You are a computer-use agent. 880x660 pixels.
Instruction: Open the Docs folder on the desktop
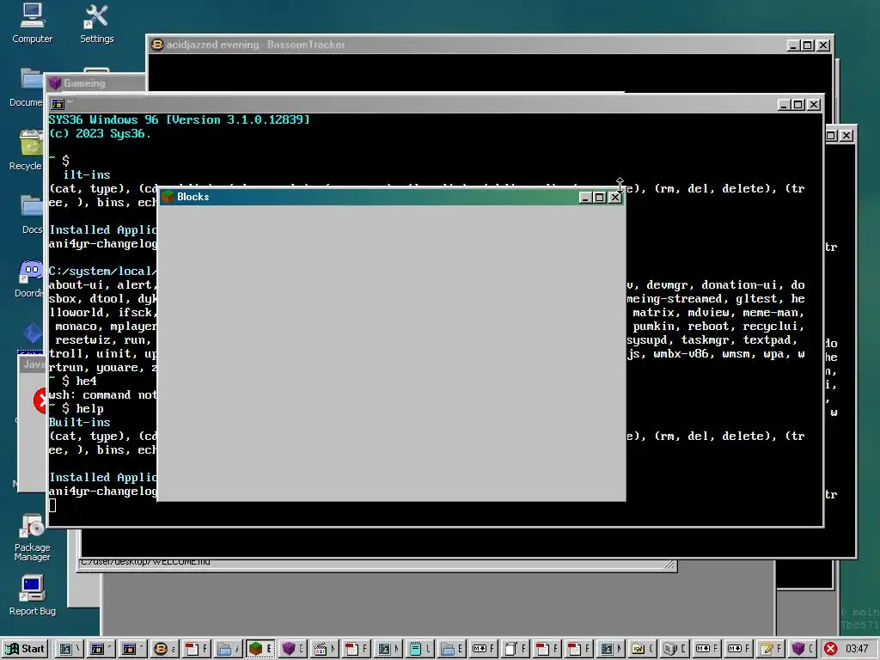click(31, 214)
